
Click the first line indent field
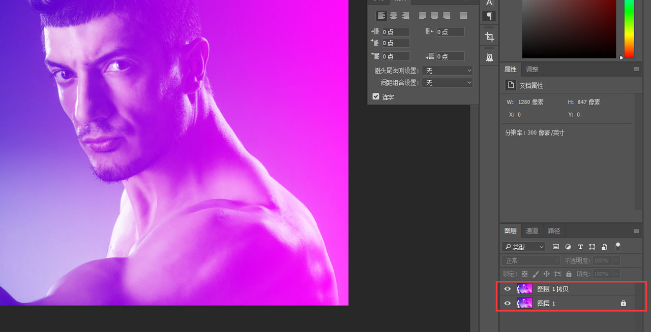coord(396,43)
